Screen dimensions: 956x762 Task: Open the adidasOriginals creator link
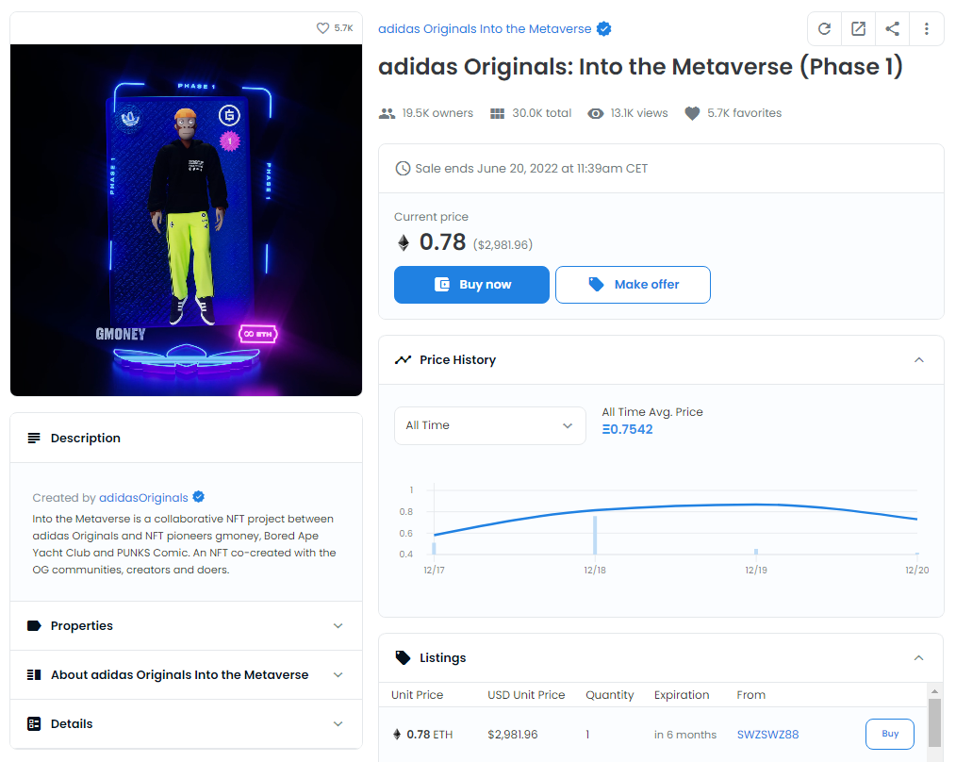(x=143, y=497)
